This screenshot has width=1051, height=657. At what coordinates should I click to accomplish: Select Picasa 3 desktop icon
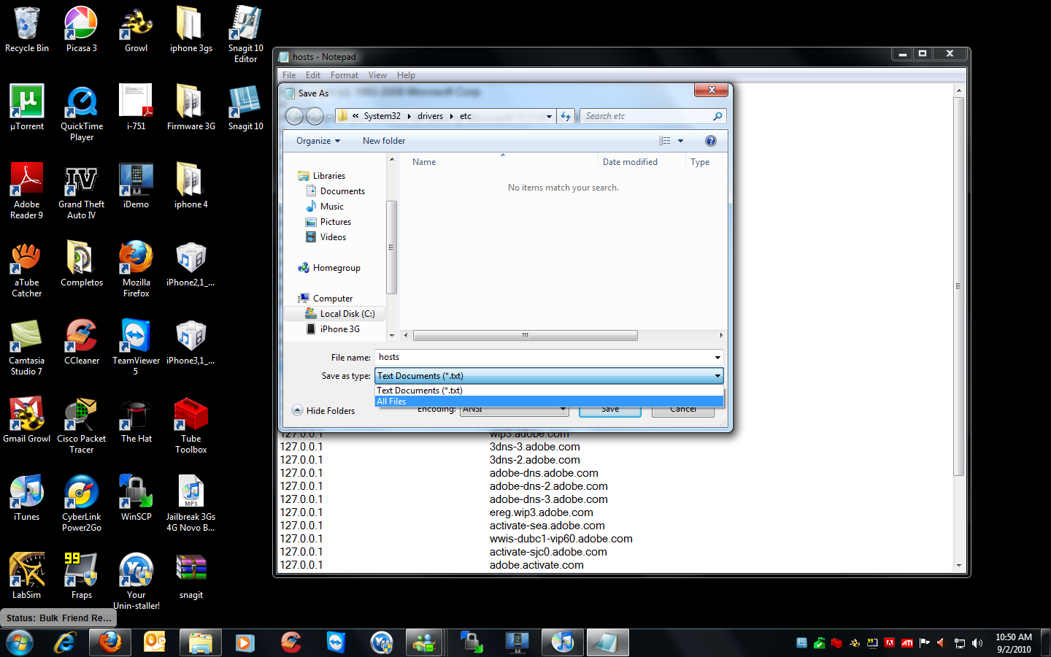click(82, 29)
